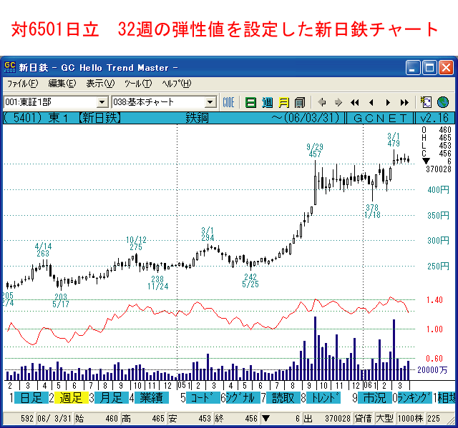Expand the 038:基本チャート chart type dropdown
The image size is (458, 428).
point(210,102)
